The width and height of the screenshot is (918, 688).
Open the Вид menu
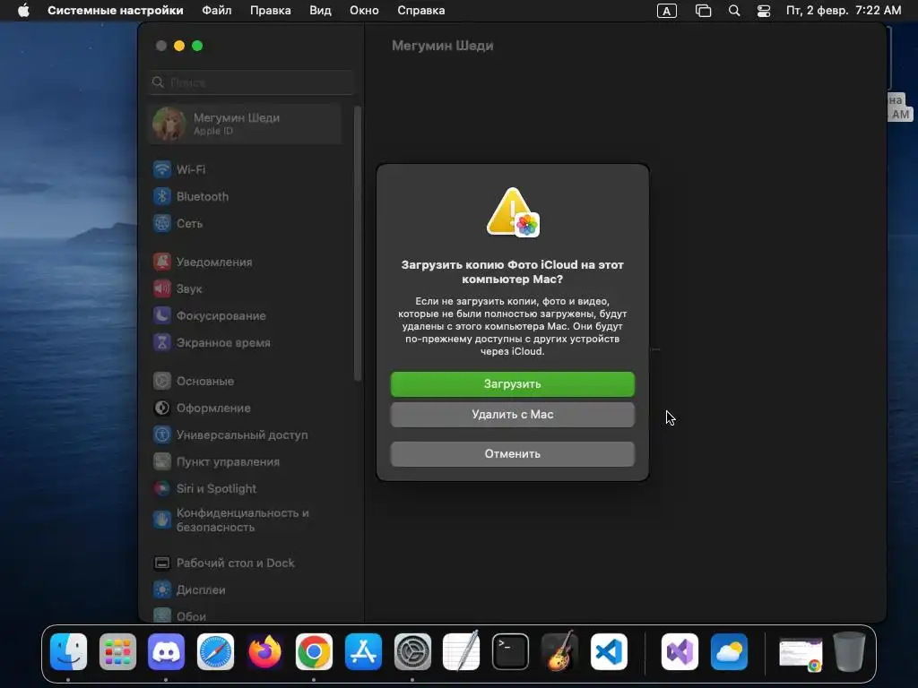tap(320, 11)
